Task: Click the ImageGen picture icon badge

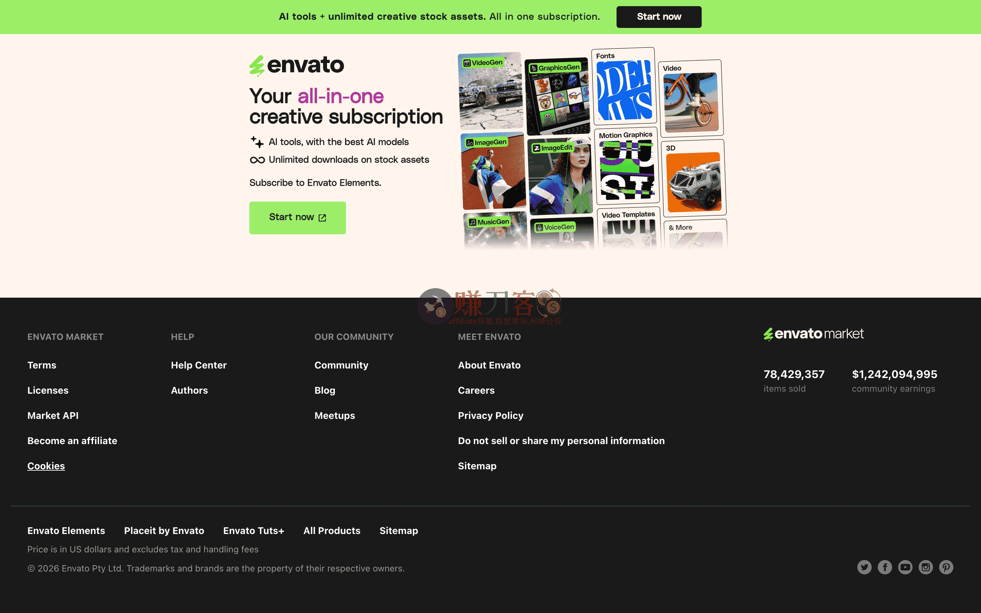Action: (470, 143)
